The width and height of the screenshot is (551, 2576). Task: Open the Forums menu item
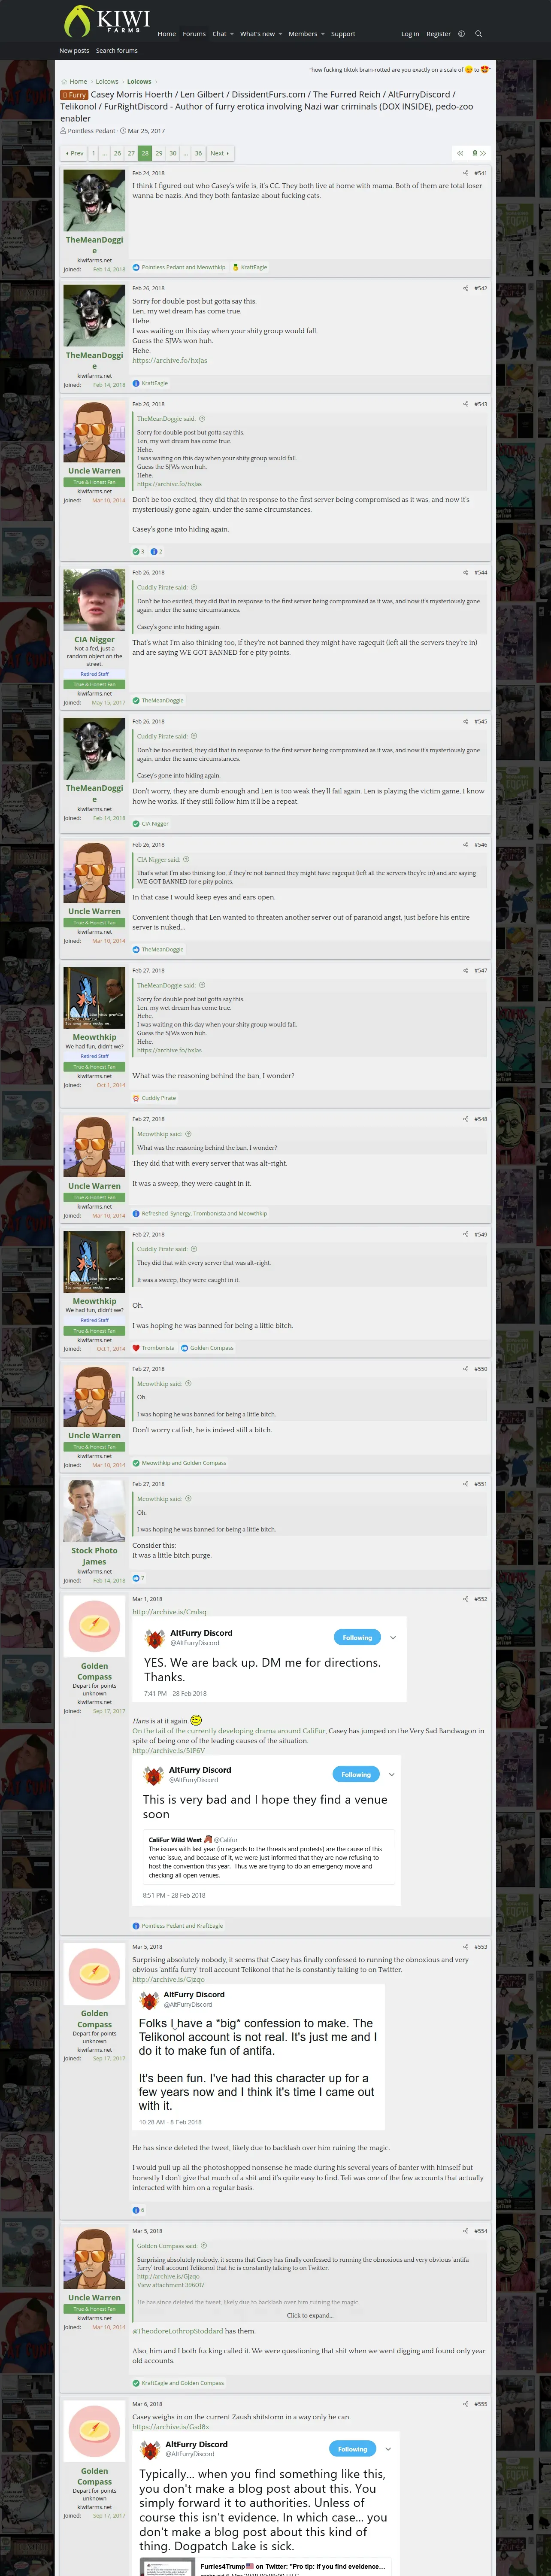[x=194, y=34]
